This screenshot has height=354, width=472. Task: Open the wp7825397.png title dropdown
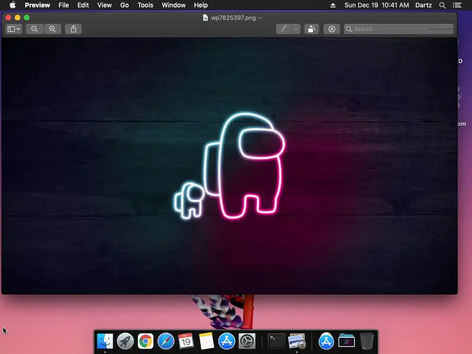coord(260,18)
